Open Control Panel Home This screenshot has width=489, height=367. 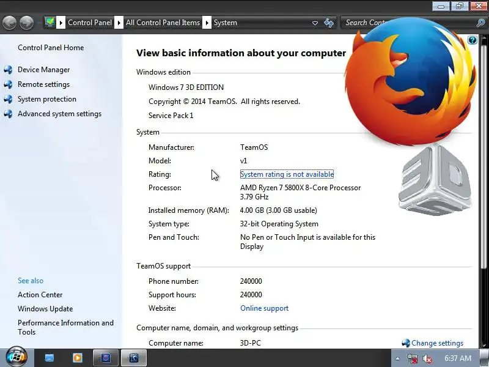pos(51,48)
